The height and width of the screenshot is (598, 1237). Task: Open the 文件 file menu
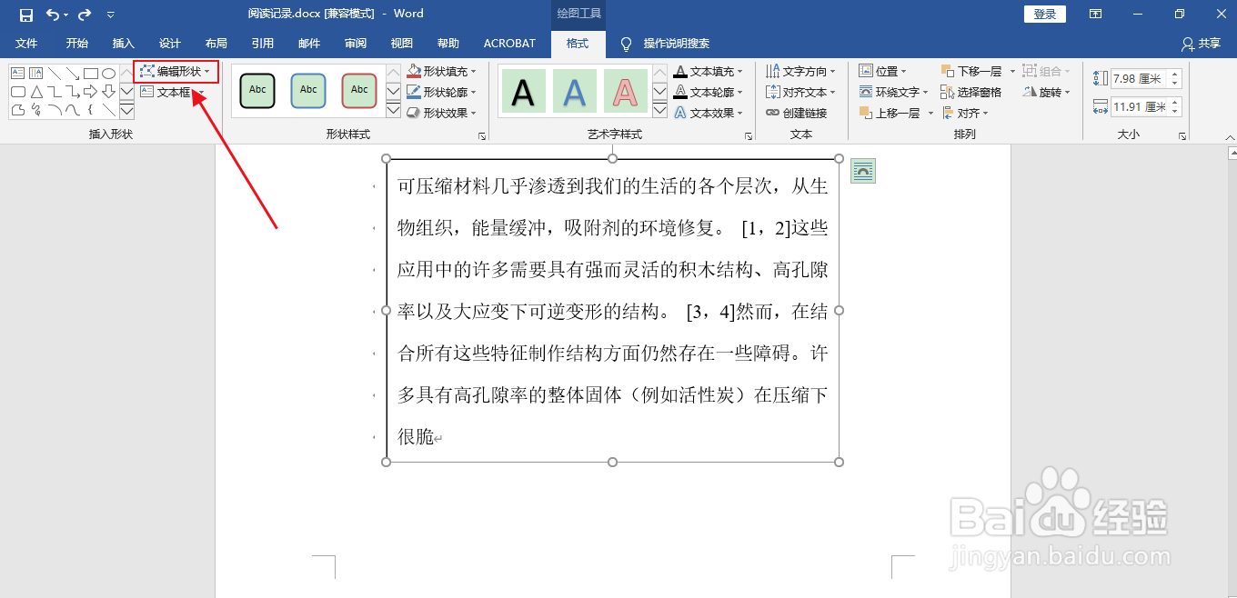click(x=26, y=44)
